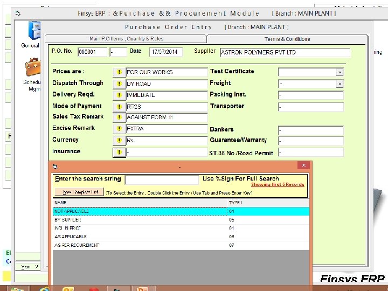Image resolution: width=388 pixels, height=291 pixels.
Task: Click the Guarantee/Warranty input field
Action: 311,141
